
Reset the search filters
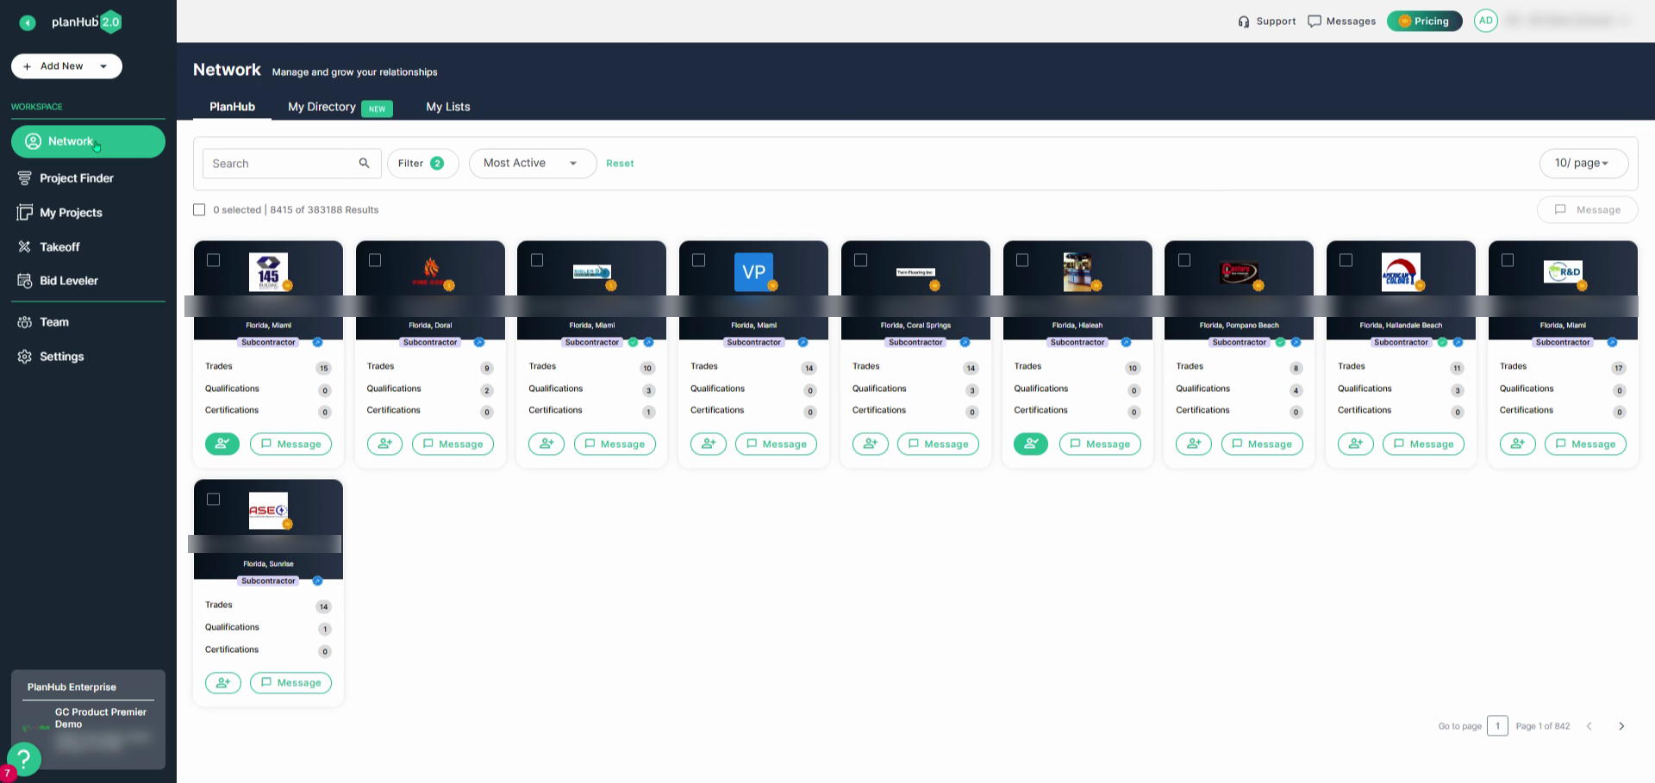pos(620,164)
